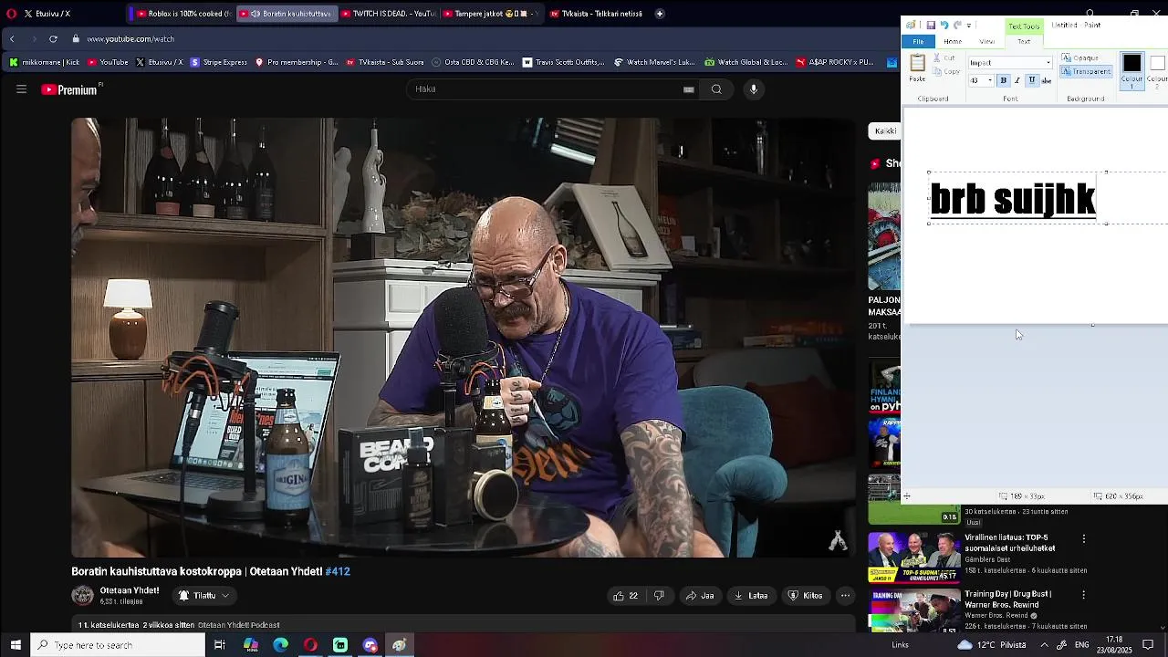The image size is (1168, 657).
Task: Open Paint quick access customize arrow
Action: pyautogui.click(x=969, y=25)
